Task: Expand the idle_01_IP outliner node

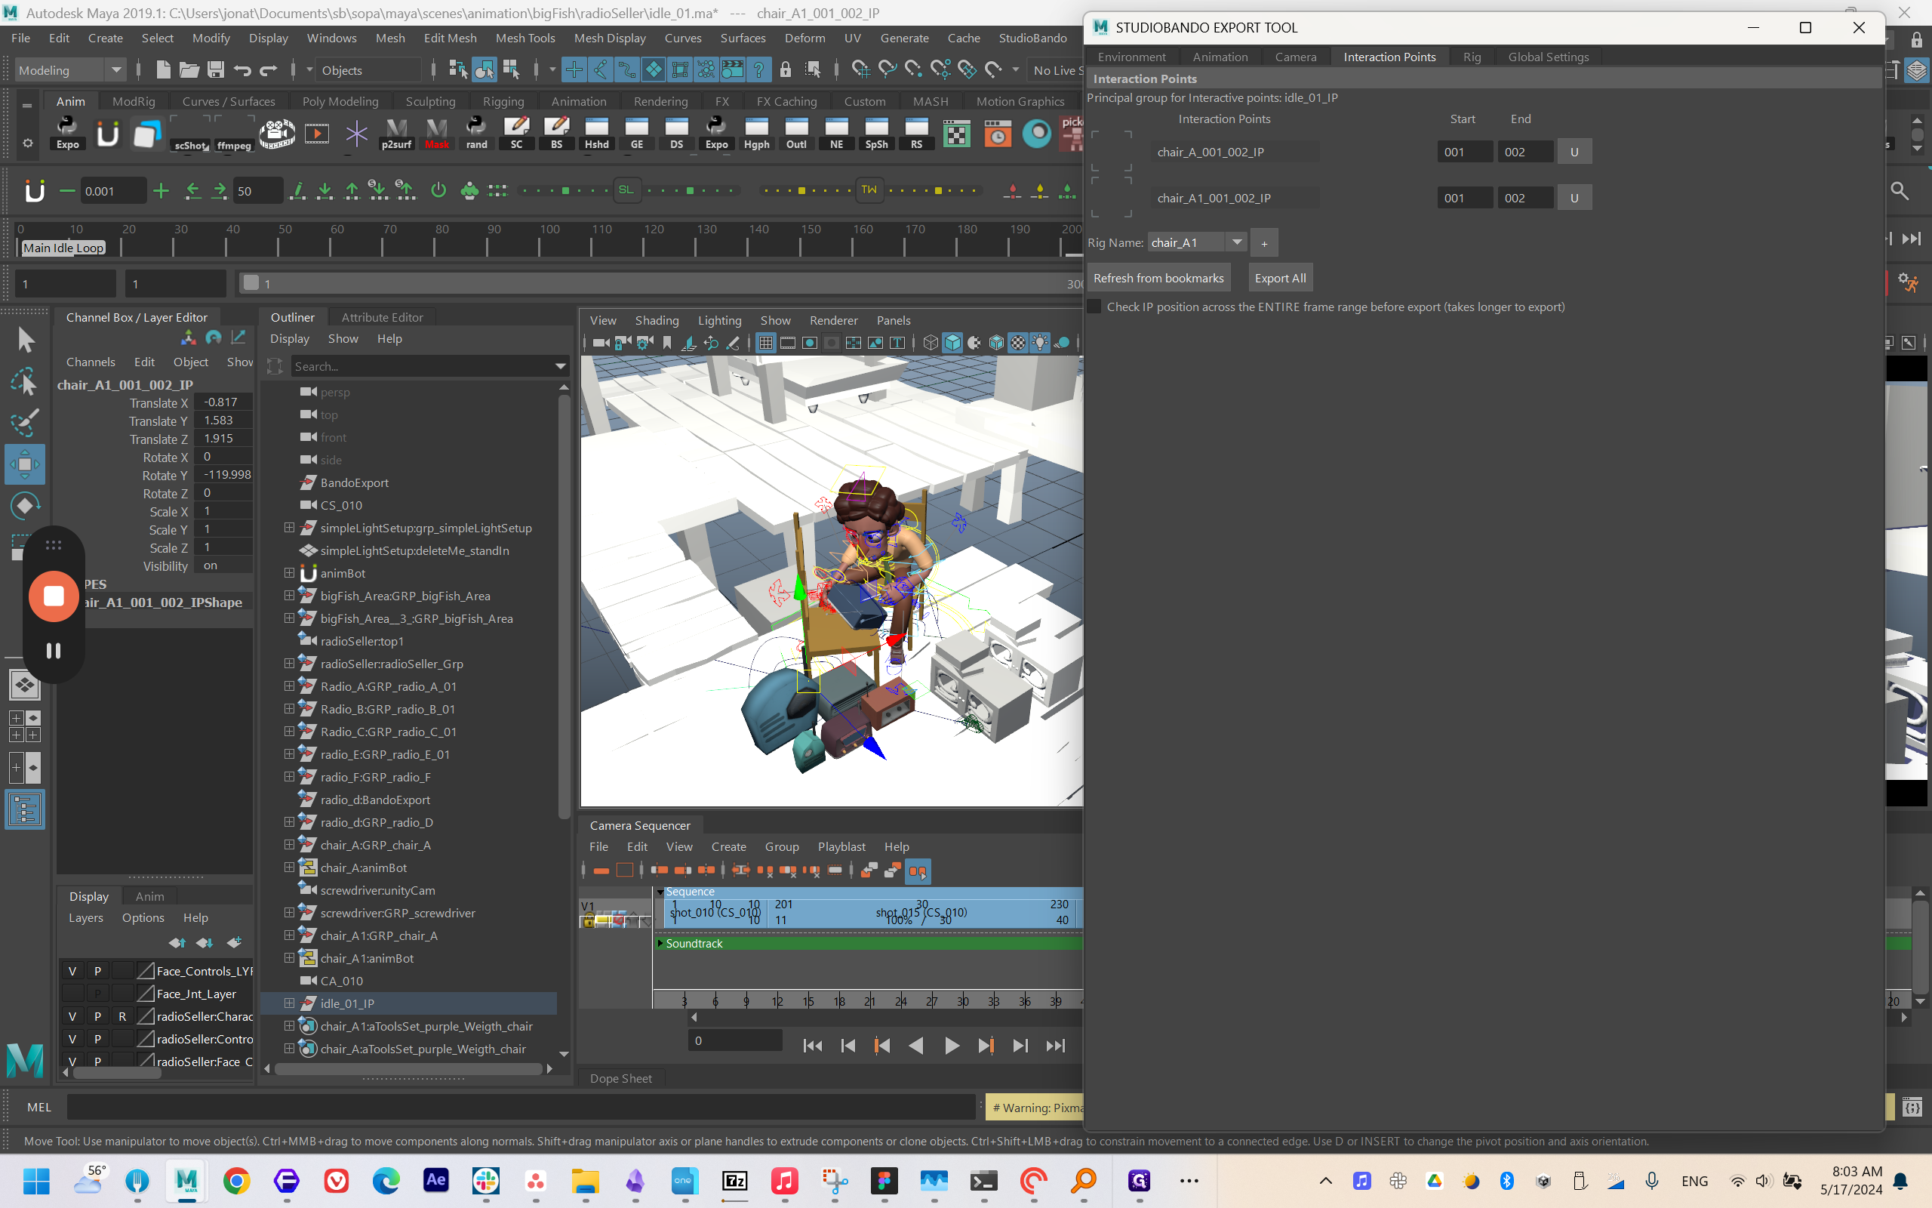Action: pos(289,1003)
